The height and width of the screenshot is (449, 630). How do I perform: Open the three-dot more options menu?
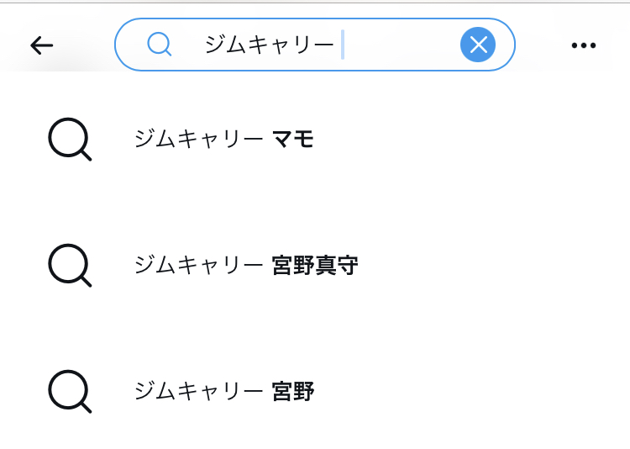tap(583, 45)
